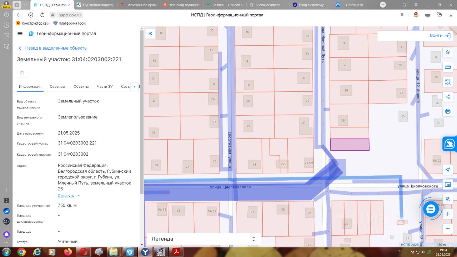Open Платформа госуд bookmark
Image resolution: width=457 pixels, height=257 pixels.
(70, 23)
